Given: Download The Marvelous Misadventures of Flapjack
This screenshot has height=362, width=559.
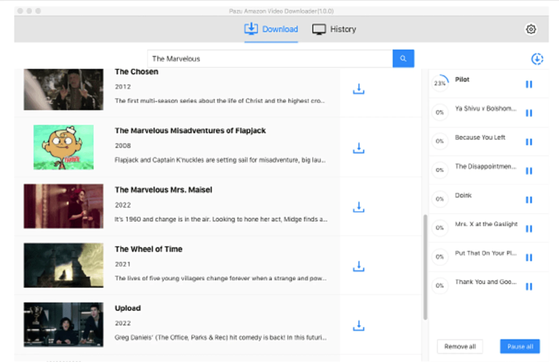Looking at the screenshot, I should (359, 148).
